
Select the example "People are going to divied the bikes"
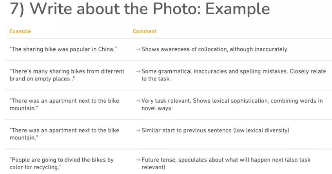pyautogui.click(x=62, y=163)
